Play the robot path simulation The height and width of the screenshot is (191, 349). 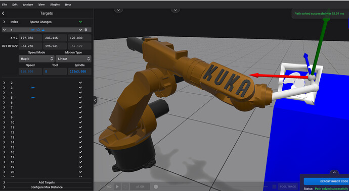117,186
